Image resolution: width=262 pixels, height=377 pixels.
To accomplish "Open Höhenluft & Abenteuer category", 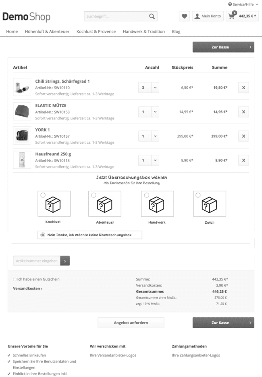I will 47,31.
